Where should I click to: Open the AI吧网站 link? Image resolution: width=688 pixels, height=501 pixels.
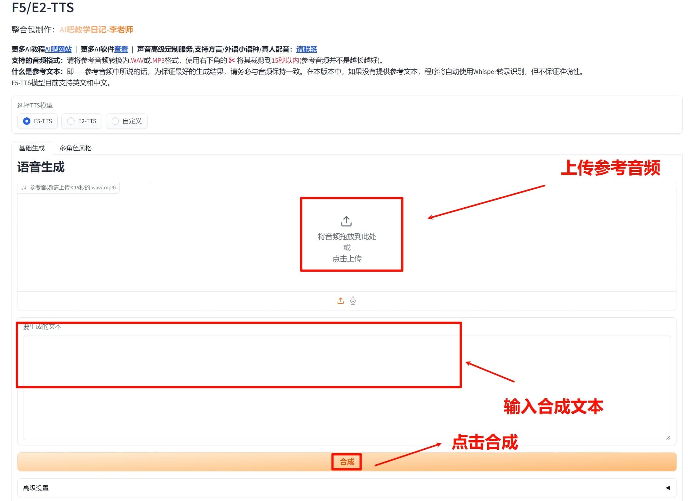pos(58,49)
